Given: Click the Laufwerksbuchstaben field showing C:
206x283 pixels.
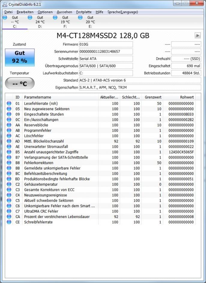Looking at the screenshot, I should tap(106, 73).
